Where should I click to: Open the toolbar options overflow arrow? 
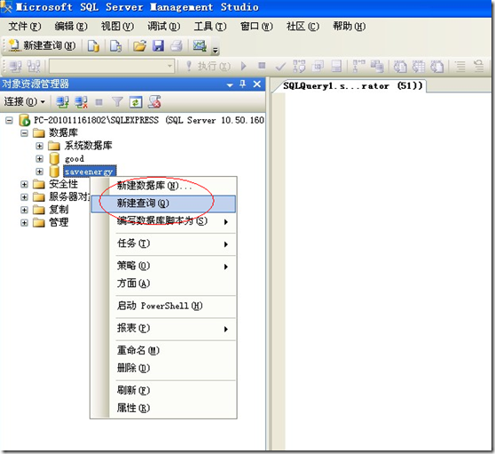tap(216, 50)
